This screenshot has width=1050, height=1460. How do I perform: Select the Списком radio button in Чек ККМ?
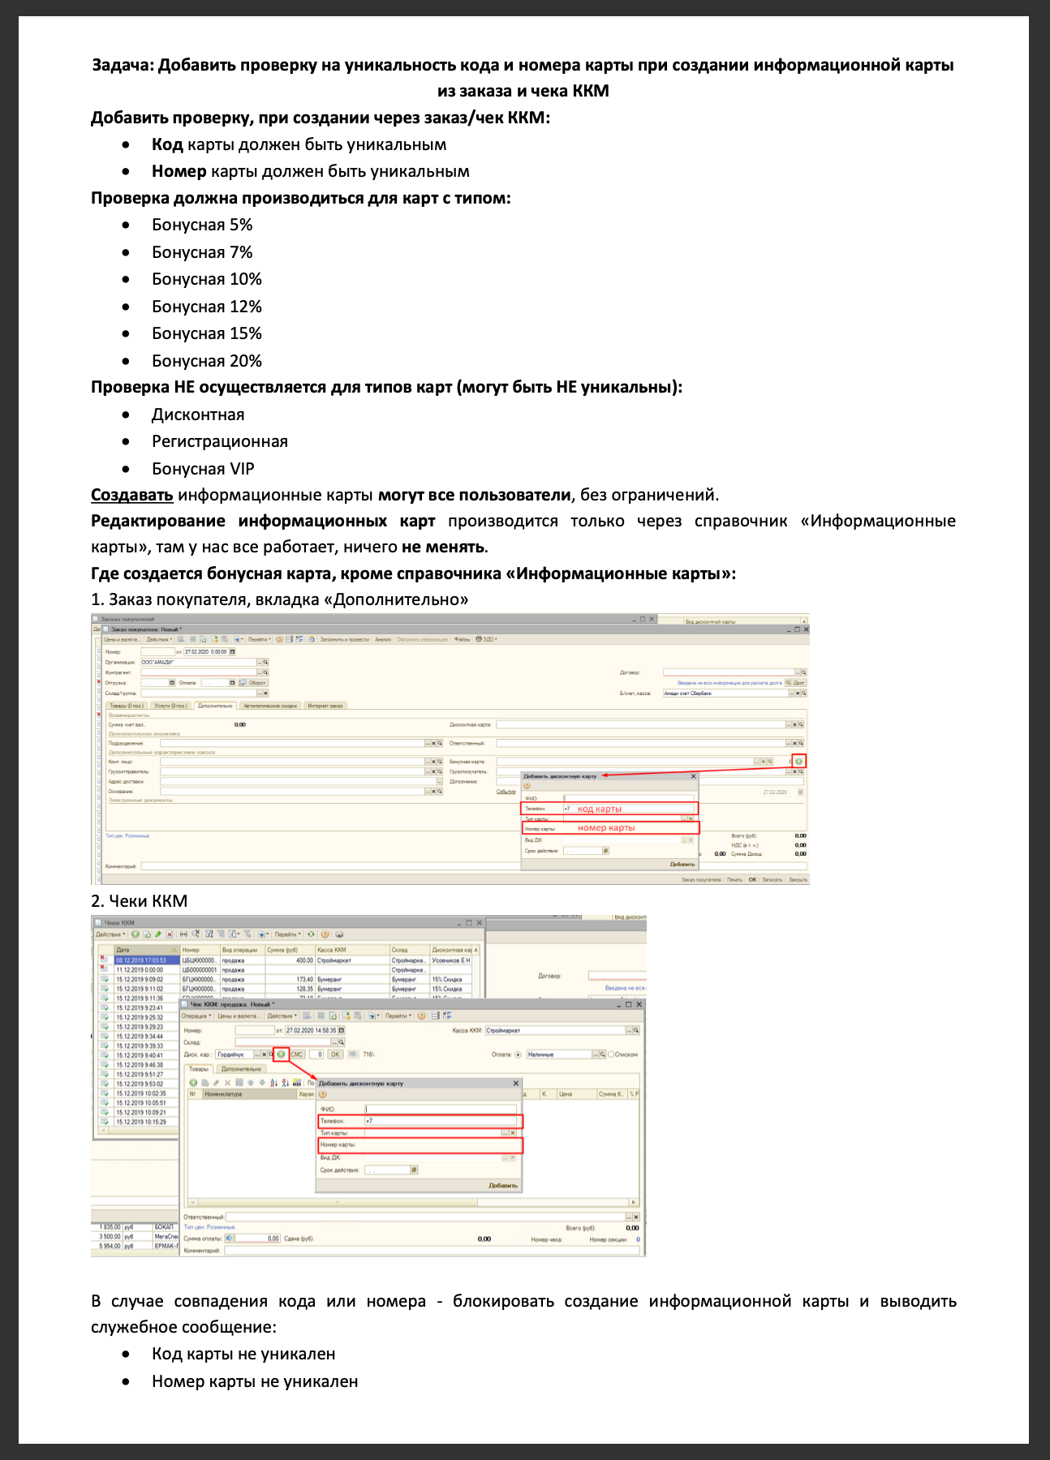tap(611, 1054)
